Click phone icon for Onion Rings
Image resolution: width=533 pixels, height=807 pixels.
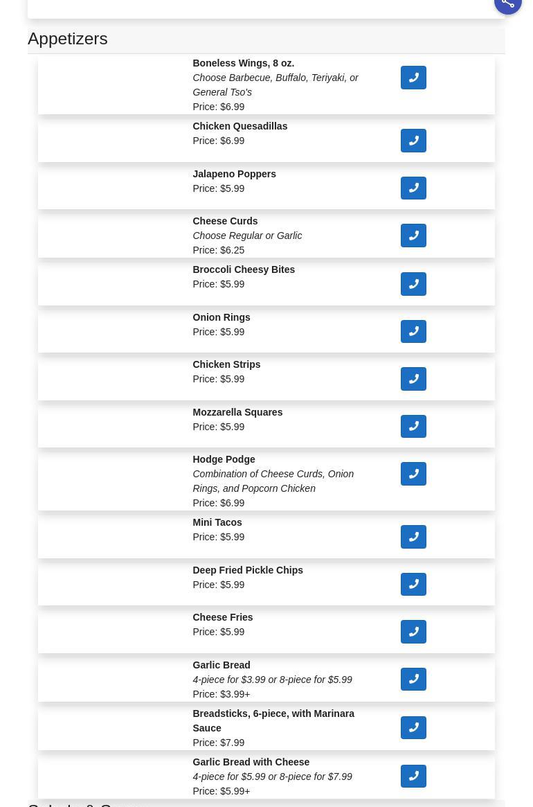pyautogui.click(x=413, y=332)
